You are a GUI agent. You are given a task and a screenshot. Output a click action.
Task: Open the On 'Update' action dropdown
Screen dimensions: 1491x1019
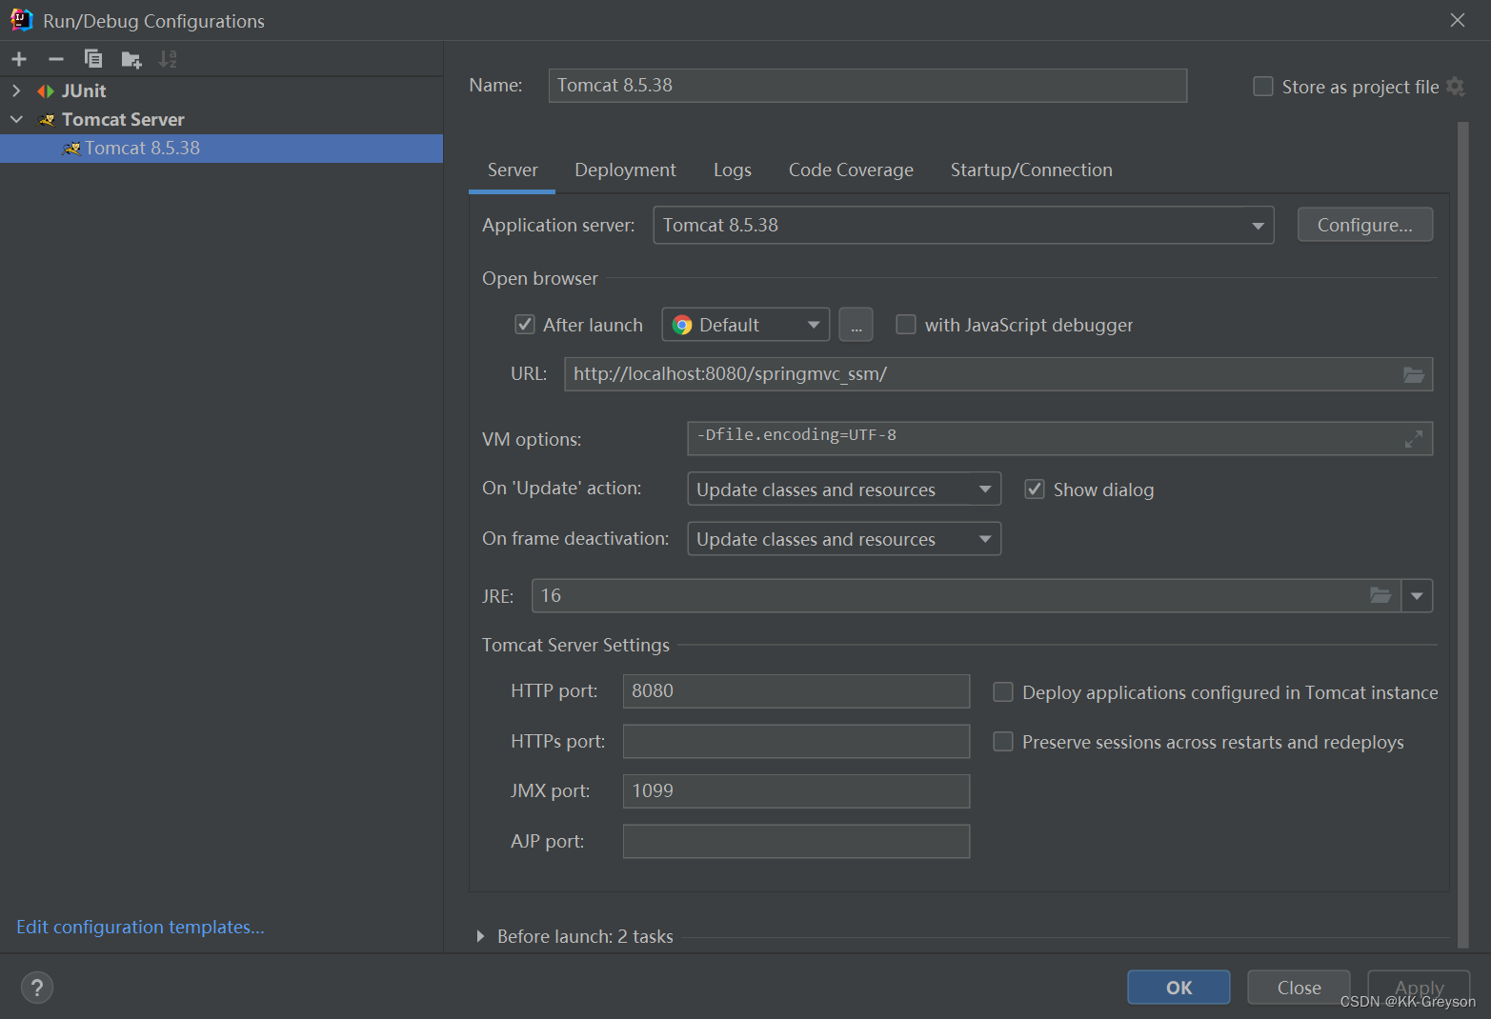(844, 490)
